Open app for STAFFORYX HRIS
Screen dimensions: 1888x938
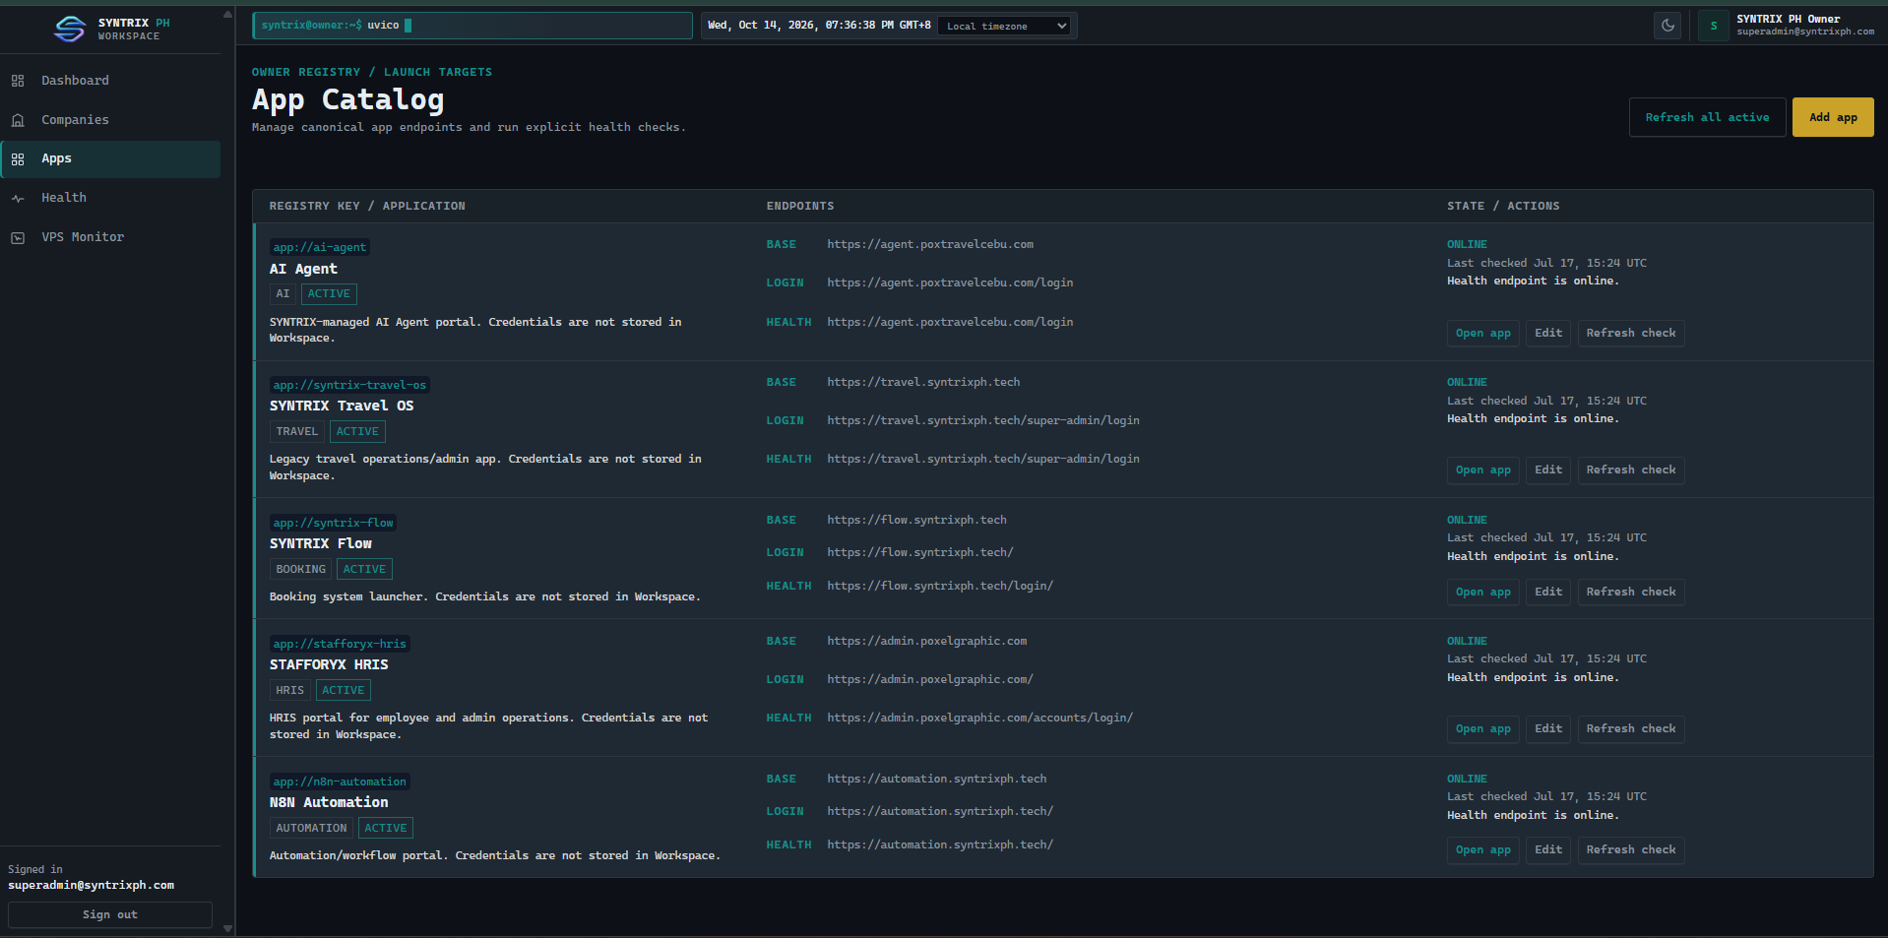[1482, 728]
